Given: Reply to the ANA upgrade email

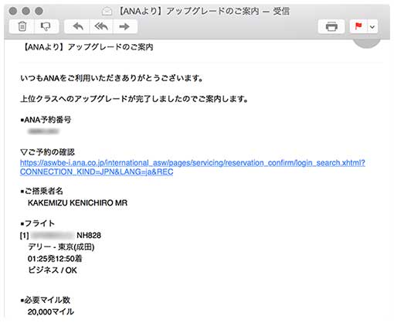Looking at the screenshot, I should coord(77,26).
